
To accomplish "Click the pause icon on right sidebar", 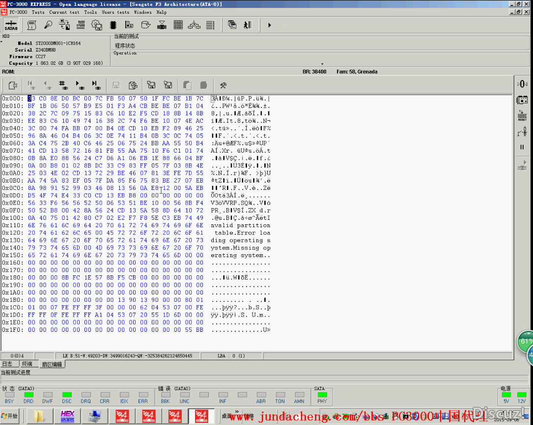I will 522,147.
